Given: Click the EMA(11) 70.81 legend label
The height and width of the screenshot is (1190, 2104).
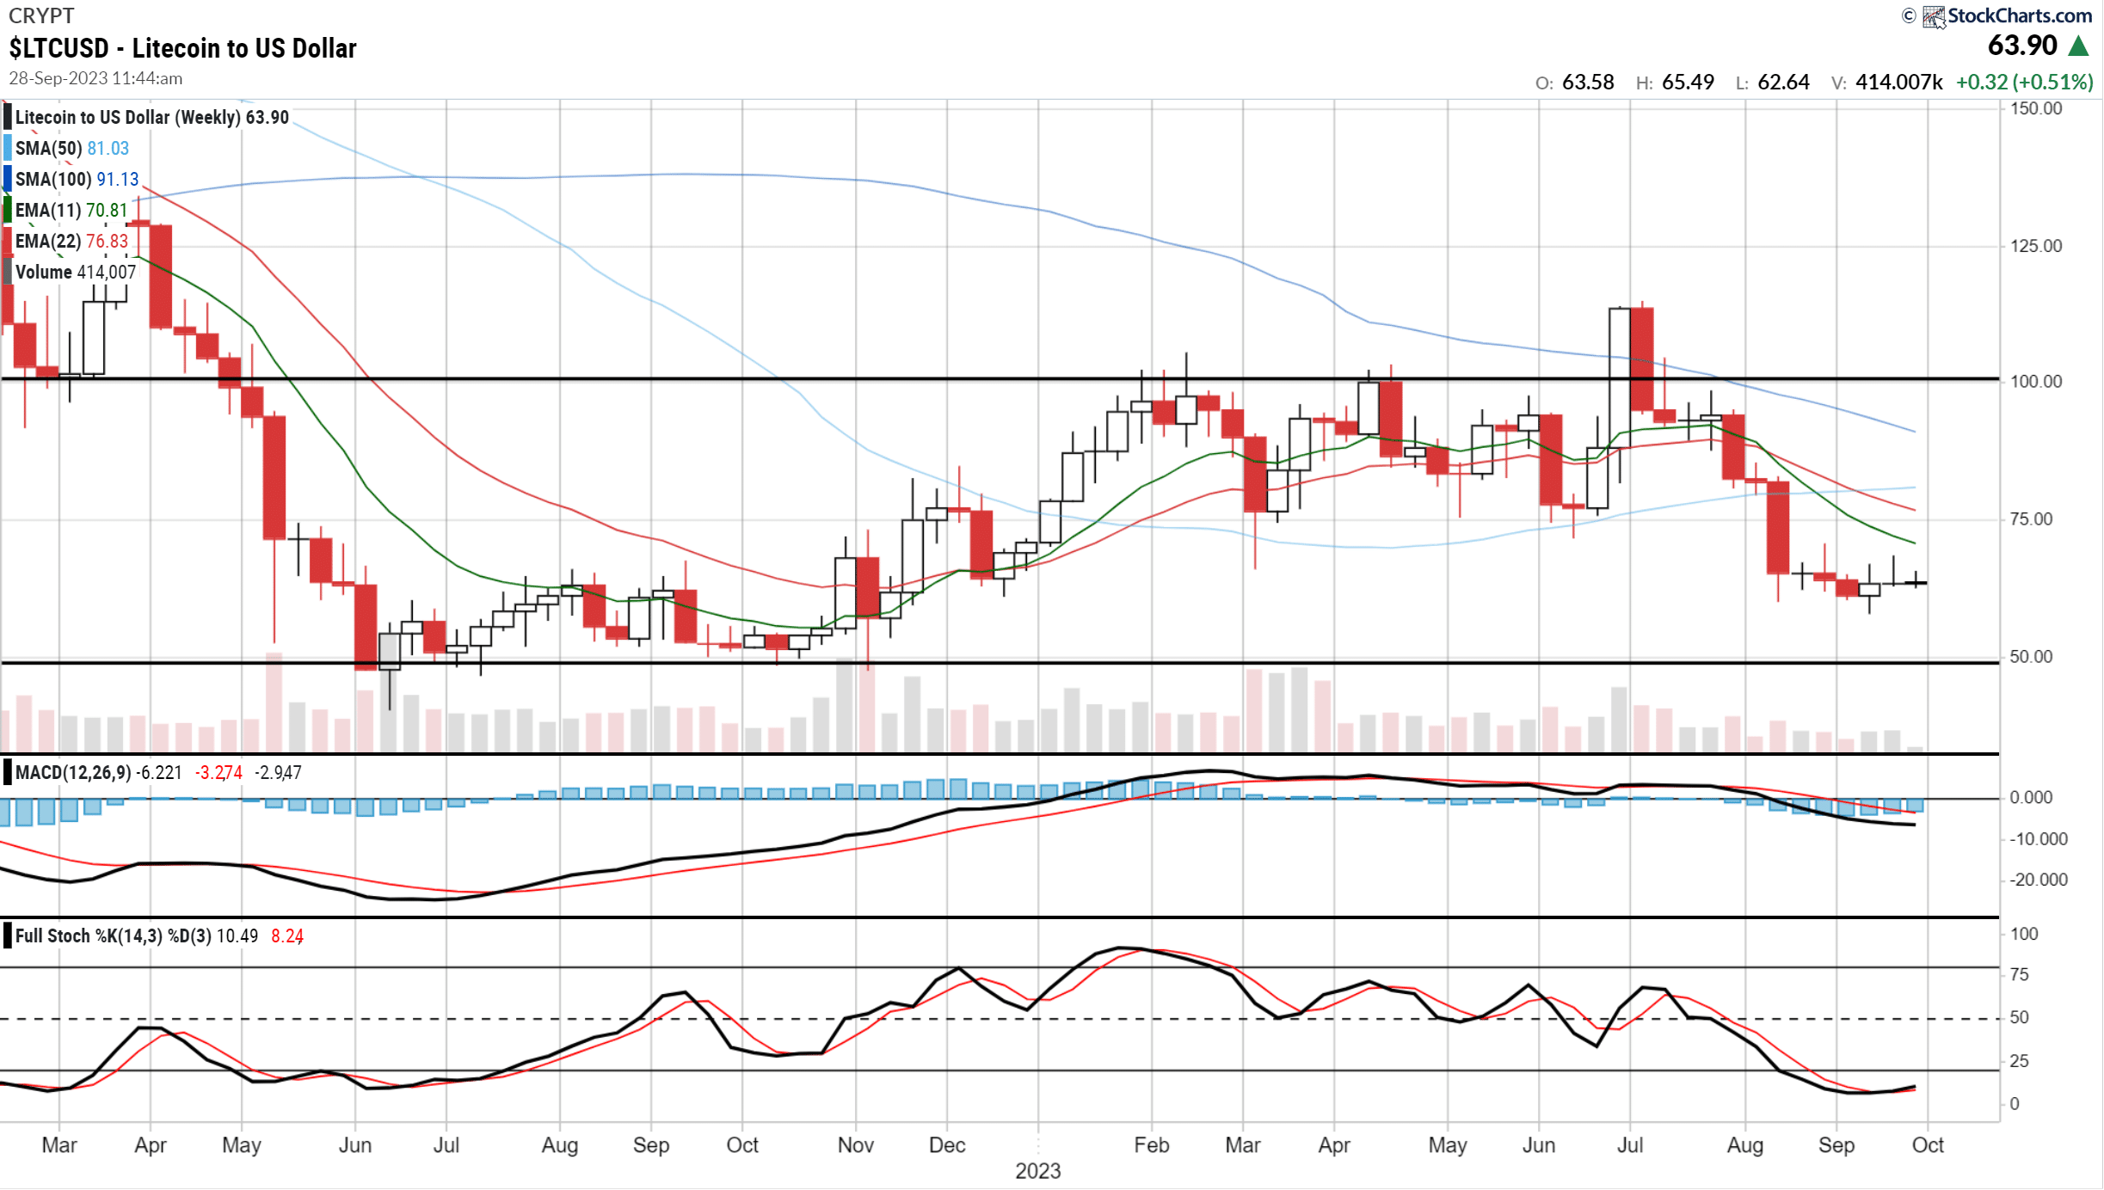Looking at the screenshot, I should [x=71, y=210].
